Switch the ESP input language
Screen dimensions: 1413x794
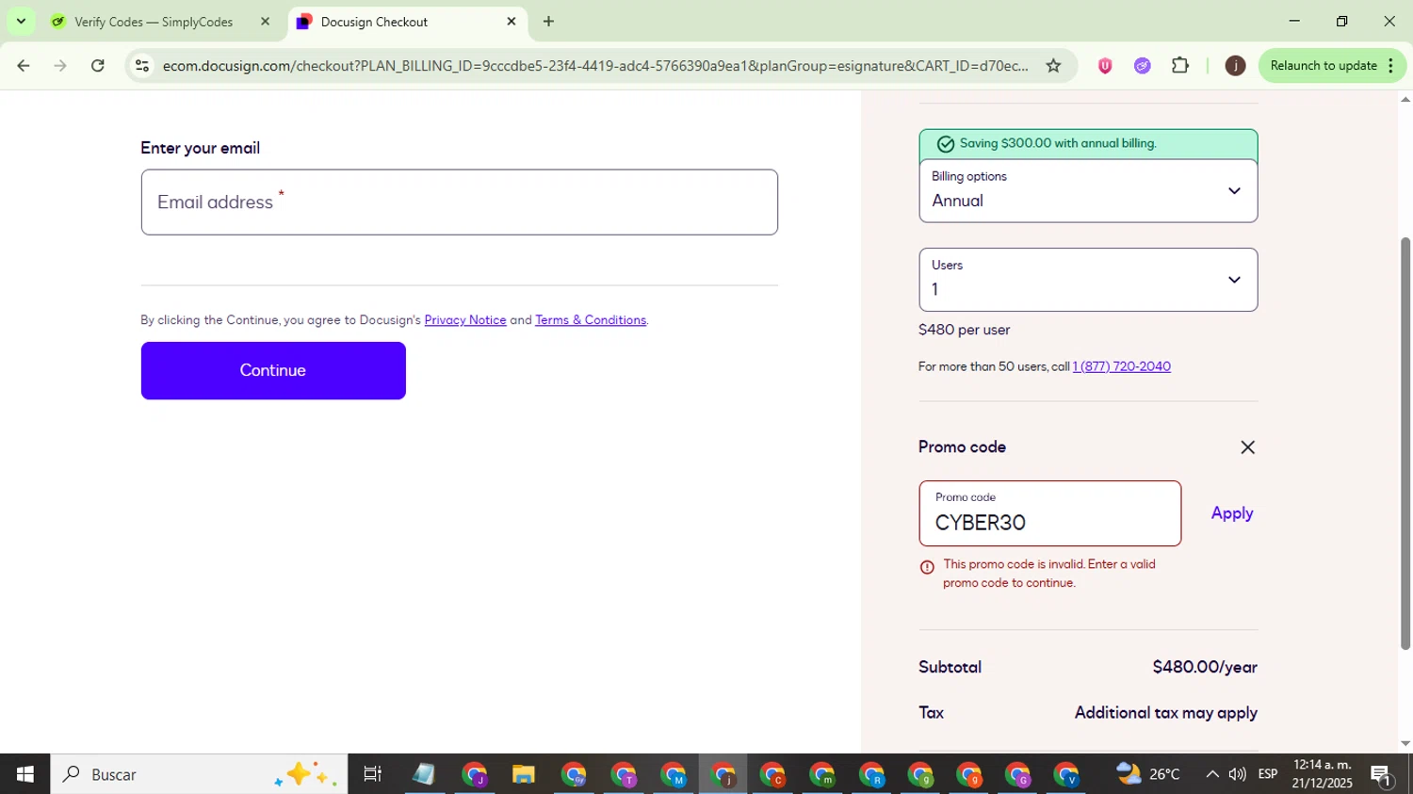pyautogui.click(x=1268, y=774)
